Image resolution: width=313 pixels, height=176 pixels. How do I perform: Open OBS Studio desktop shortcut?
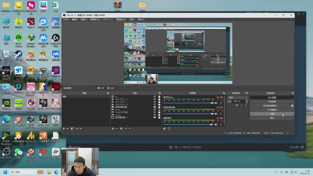6,153
